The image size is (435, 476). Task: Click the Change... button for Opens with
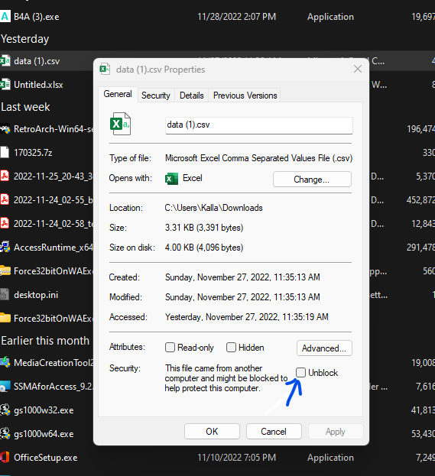[312, 179]
